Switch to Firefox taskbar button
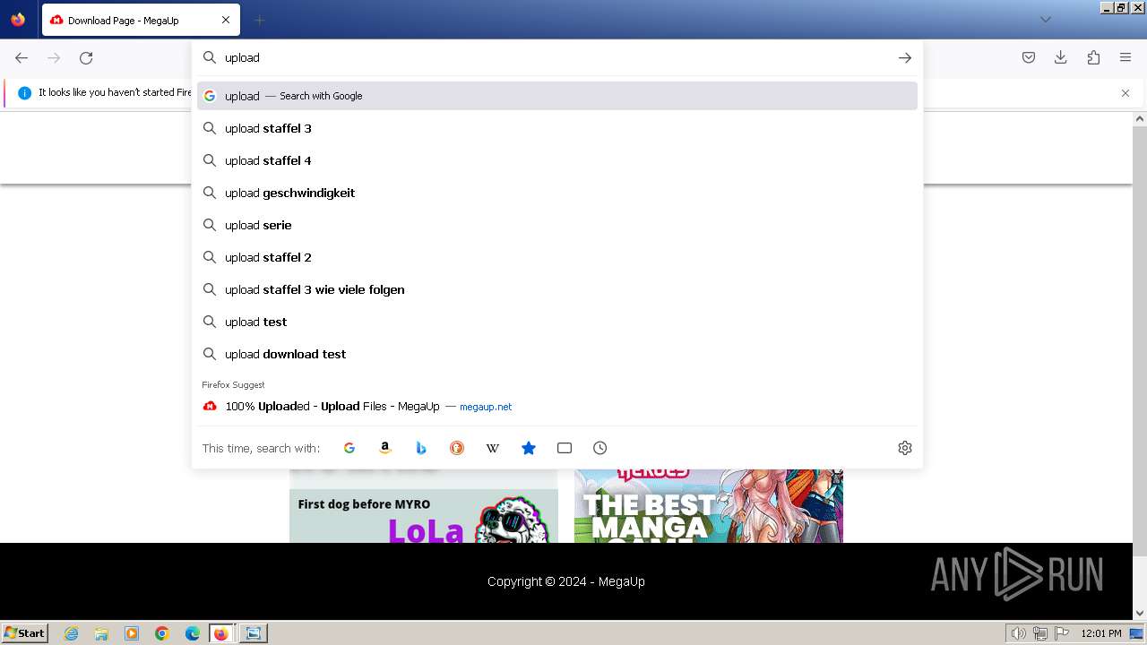The height and width of the screenshot is (645, 1147). [x=222, y=633]
